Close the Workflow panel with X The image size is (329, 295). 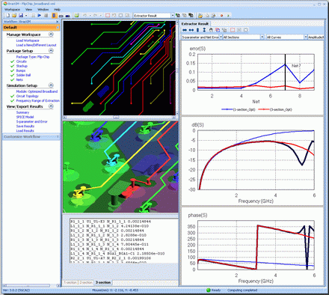pos(58,22)
